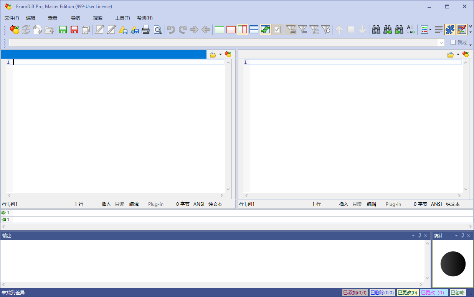Pin the 统计 panel
The image size is (474, 297).
(462, 236)
